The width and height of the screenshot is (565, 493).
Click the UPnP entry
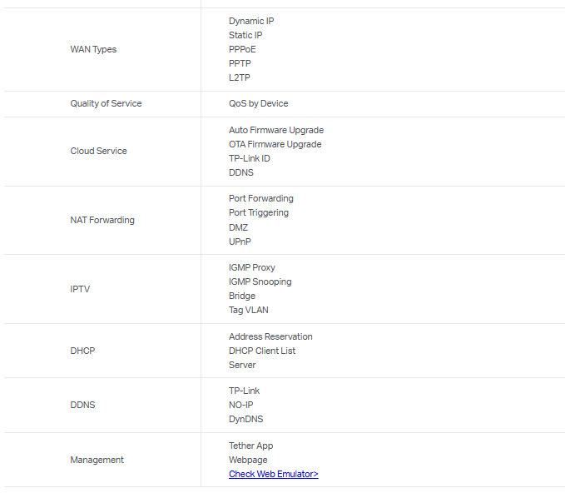pos(240,242)
